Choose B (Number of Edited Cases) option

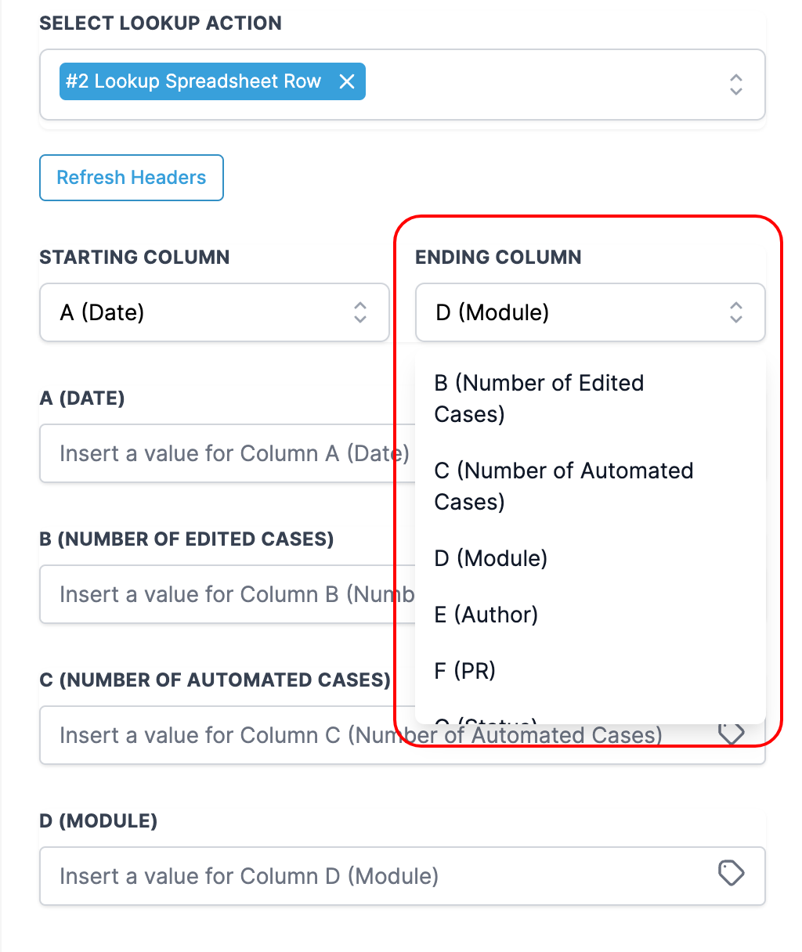539,398
